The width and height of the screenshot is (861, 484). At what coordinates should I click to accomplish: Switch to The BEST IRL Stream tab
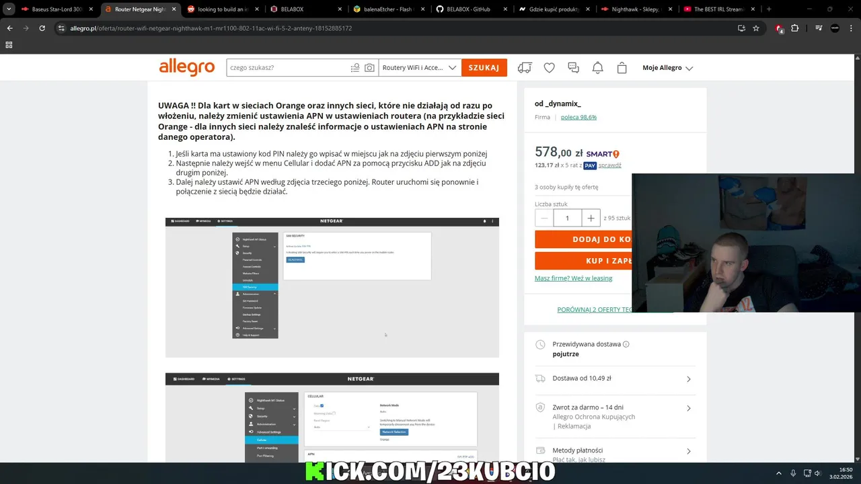pos(720,9)
